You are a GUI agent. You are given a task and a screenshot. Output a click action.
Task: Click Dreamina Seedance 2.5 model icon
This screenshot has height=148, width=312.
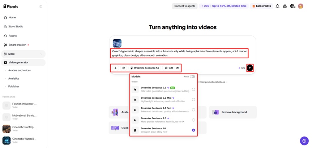click(x=135, y=90)
